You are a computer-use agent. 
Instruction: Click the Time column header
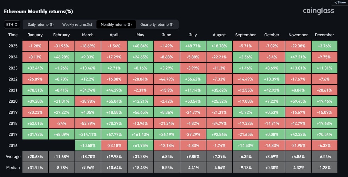(13, 35)
